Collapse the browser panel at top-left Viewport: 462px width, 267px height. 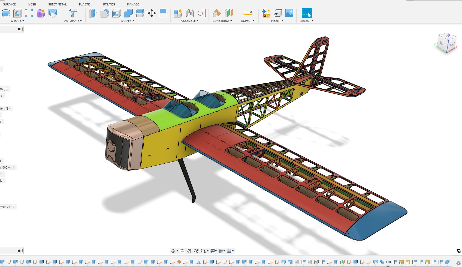19,29
